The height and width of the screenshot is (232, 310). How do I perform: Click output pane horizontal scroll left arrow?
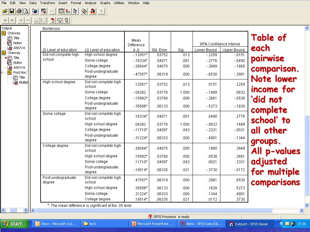[x=33, y=210]
